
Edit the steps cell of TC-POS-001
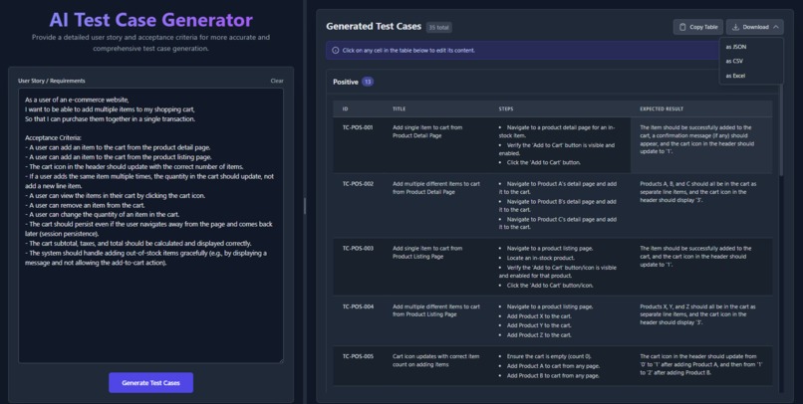[x=560, y=145]
